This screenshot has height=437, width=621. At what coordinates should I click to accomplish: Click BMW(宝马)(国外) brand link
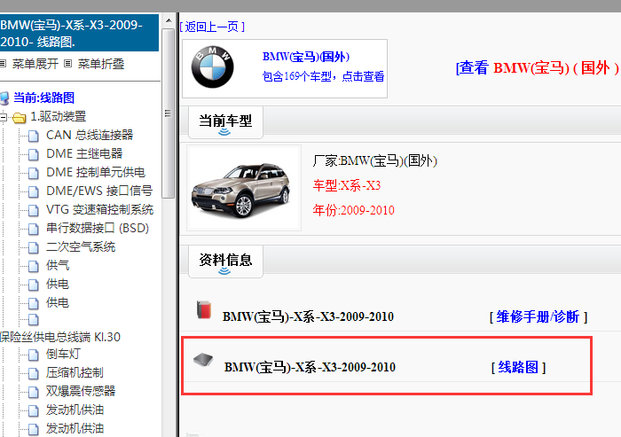pos(306,57)
